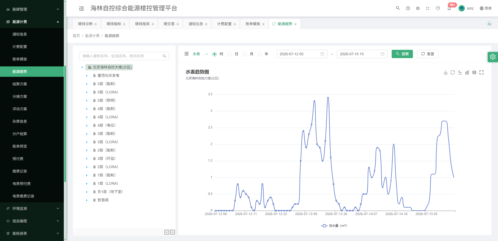The height and width of the screenshot is (241, 498).
Task: Select the 日 daily radio button
Action: [x=230, y=54]
